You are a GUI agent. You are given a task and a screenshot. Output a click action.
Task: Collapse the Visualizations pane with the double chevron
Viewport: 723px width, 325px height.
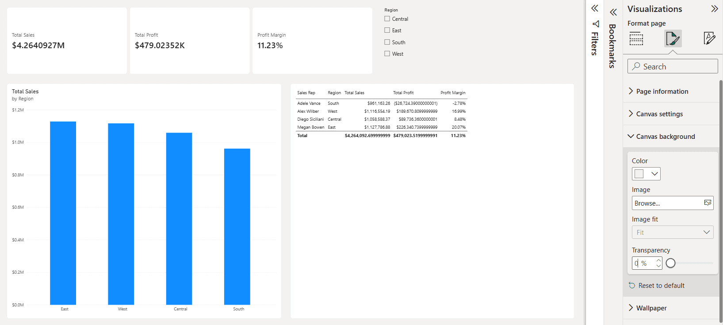[x=715, y=9]
